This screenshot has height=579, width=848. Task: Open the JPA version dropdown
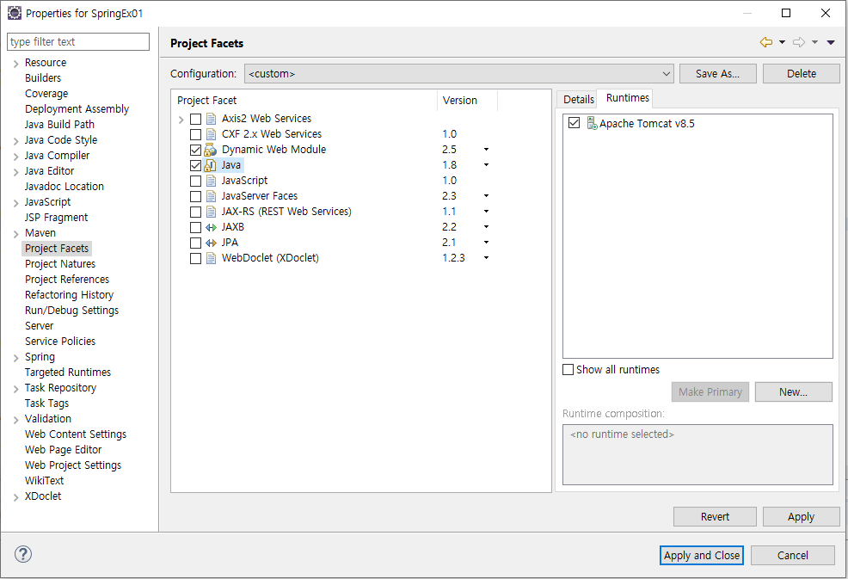click(x=486, y=243)
